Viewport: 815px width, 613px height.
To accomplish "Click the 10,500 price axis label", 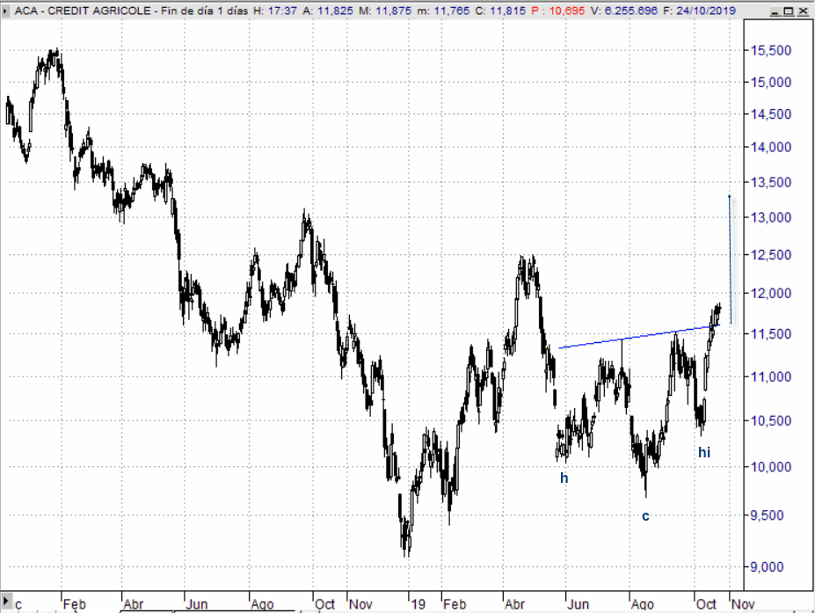I will tap(771, 420).
